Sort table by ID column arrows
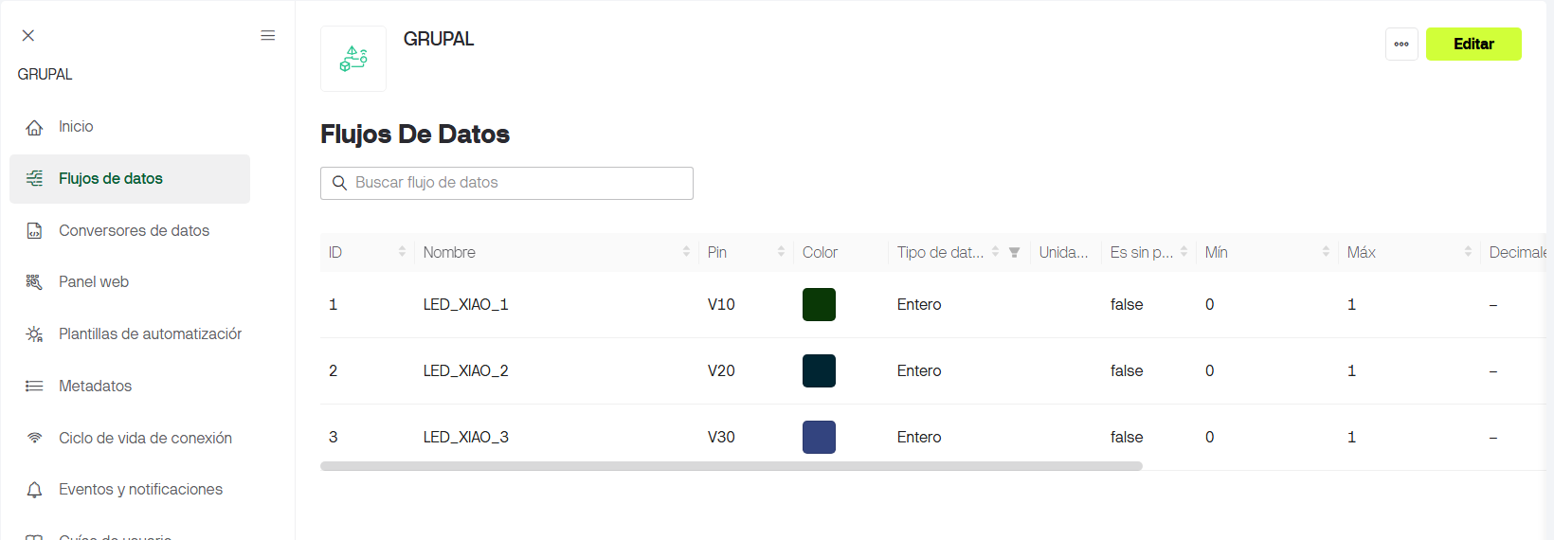The width and height of the screenshot is (1554, 540). [402, 251]
